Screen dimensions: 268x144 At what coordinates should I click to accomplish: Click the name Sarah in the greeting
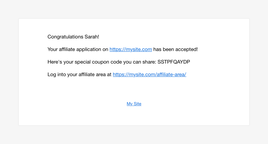pyautogui.click(x=91, y=37)
